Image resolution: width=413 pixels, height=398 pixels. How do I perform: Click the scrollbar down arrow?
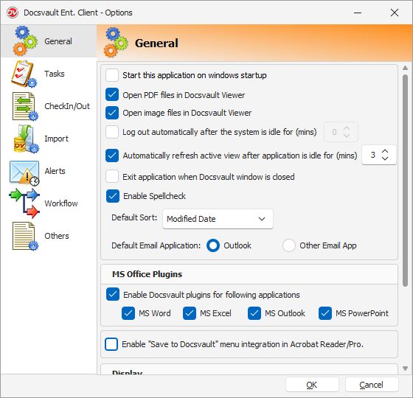click(405, 369)
